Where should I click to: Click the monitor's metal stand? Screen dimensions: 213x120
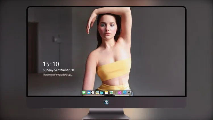(106, 114)
